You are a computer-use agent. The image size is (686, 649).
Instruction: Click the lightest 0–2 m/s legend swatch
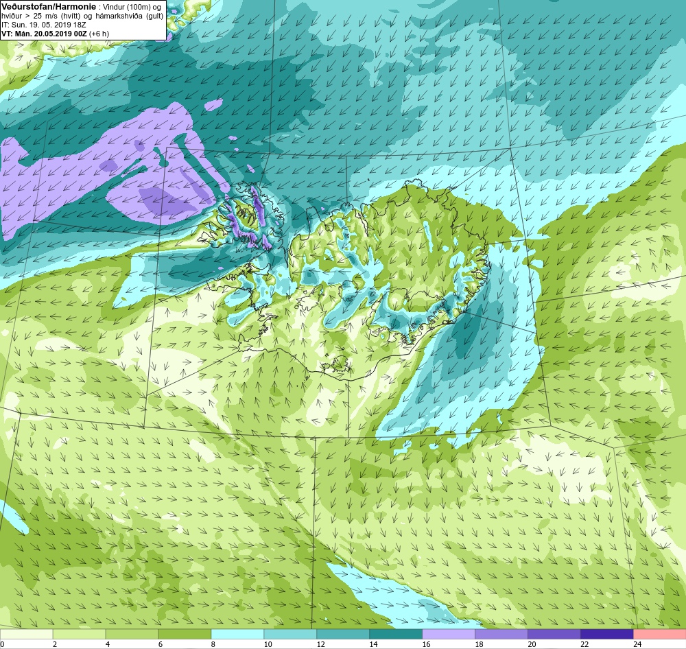[26, 634]
